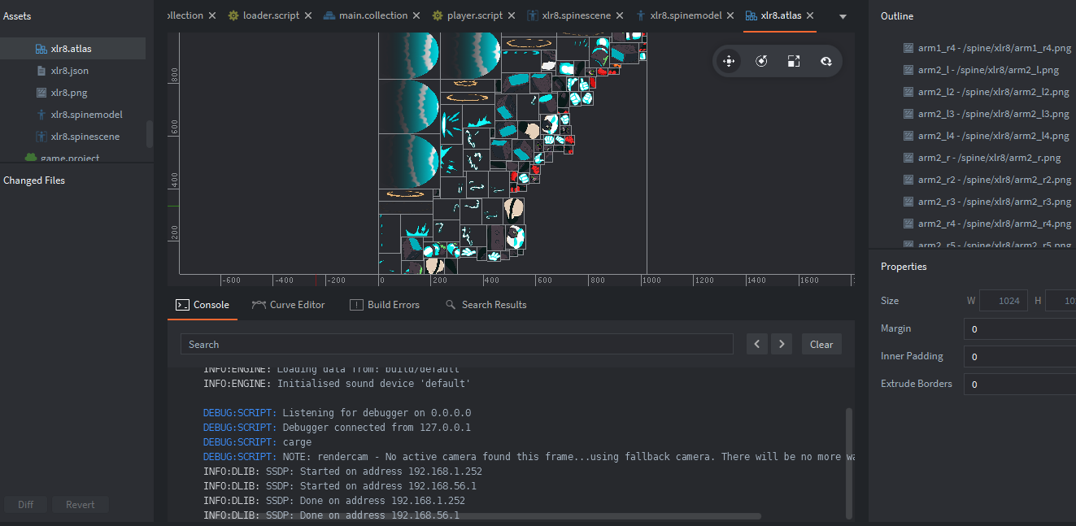Select the Scale tool in viewport toolbar

(x=794, y=61)
